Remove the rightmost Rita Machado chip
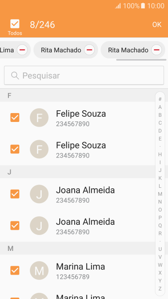Image resolution: width=168 pixels, height=299 pixels. tap(157, 50)
